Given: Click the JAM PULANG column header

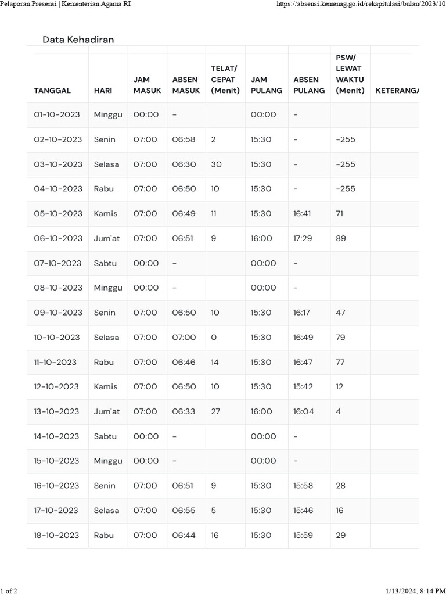Looking at the screenshot, I should point(266,85).
